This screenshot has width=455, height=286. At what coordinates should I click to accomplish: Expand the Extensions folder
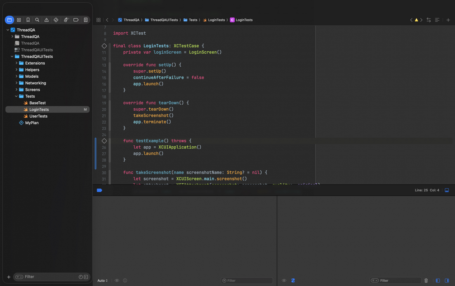pyautogui.click(x=16, y=63)
